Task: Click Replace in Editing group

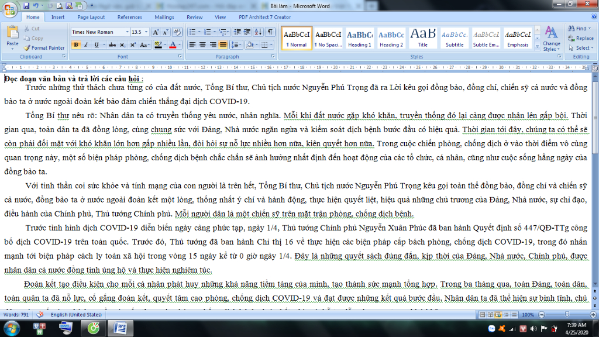Action: (x=581, y=38)
